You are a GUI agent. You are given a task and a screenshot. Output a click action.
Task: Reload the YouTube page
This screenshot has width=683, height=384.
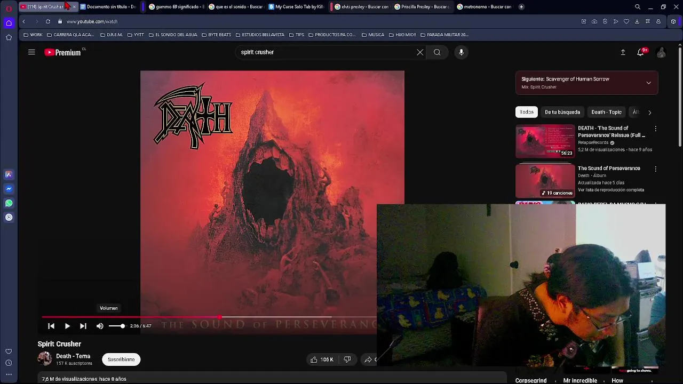tap(48, 21)
